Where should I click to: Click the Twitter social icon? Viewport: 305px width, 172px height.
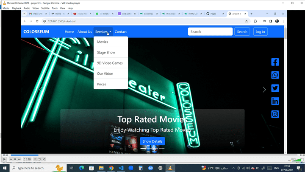[275, 88]
